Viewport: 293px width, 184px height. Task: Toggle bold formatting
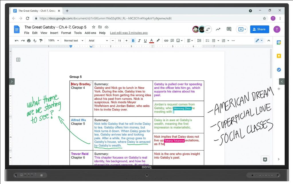click(133, 41)
